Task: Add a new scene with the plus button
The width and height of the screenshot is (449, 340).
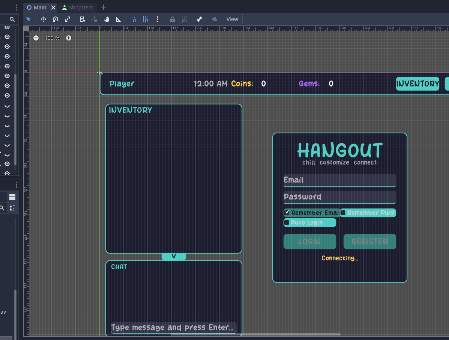Action: [104, 8]
